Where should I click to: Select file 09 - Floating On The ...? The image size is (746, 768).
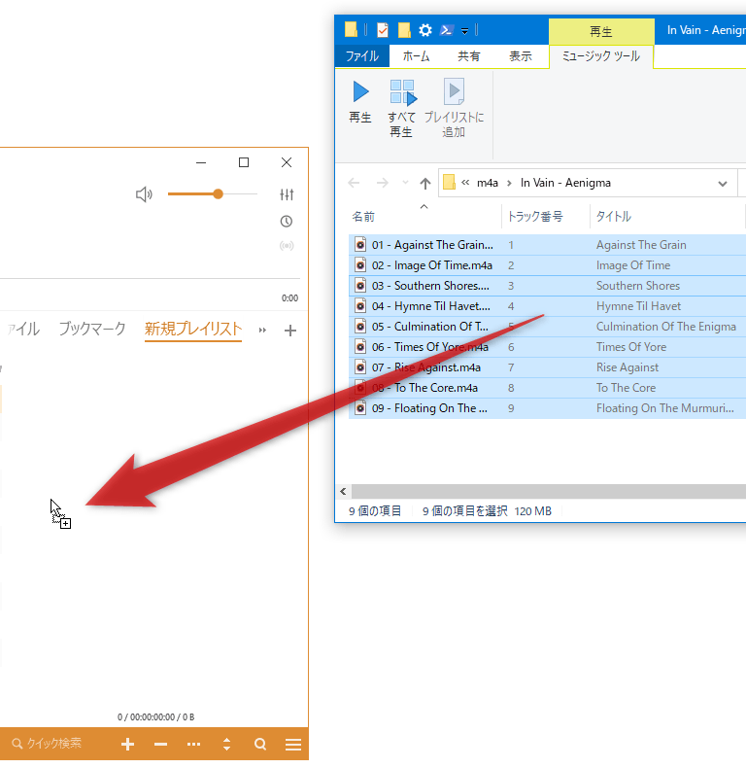pos(429,408)
